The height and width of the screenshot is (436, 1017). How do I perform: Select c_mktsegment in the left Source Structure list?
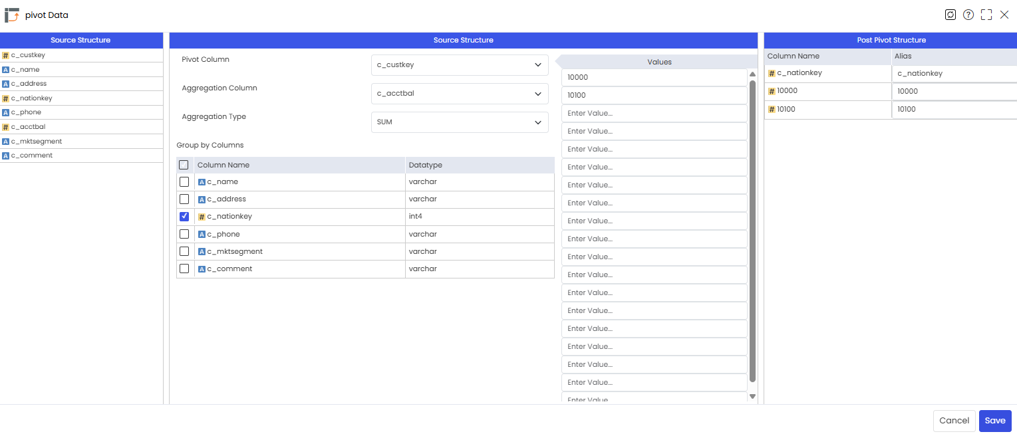point(81,142)
